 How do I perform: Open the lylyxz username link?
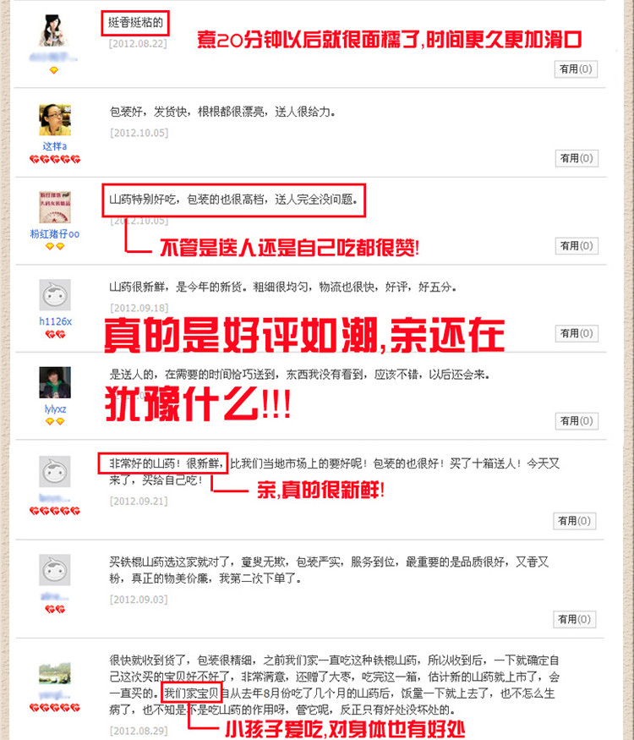tap(55, 409)
